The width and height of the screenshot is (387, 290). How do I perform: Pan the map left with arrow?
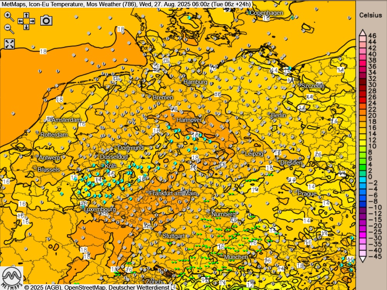[20, 21]
